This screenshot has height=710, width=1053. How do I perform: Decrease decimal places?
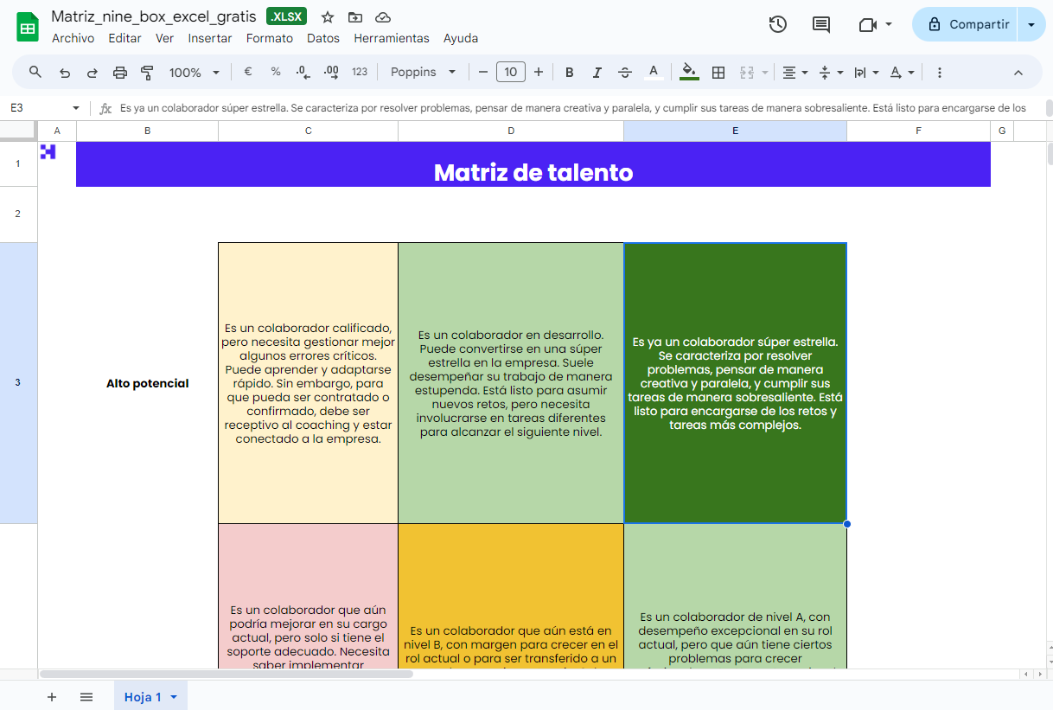(303, 72)
